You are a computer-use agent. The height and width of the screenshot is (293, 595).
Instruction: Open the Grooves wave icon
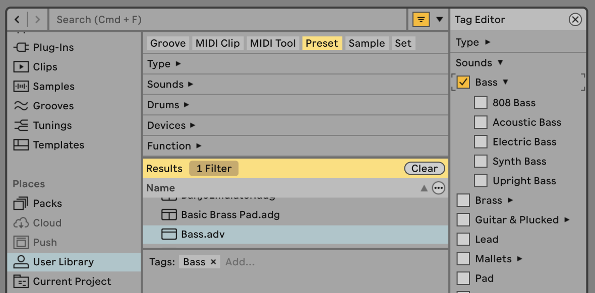pos(21,106)
